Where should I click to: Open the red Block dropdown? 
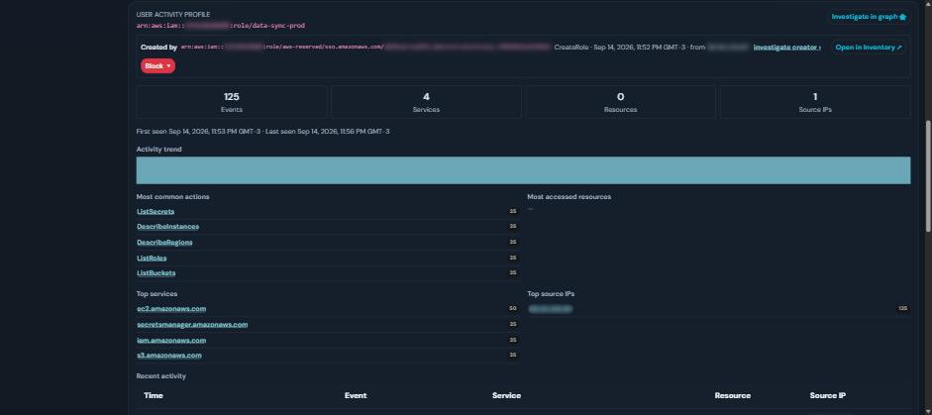click(158, 66)
